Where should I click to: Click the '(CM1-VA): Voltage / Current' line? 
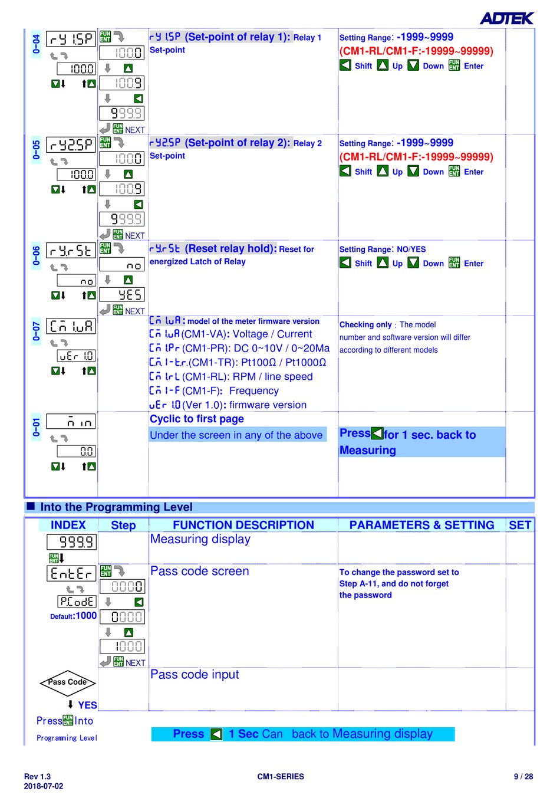[x=248, y=334]
